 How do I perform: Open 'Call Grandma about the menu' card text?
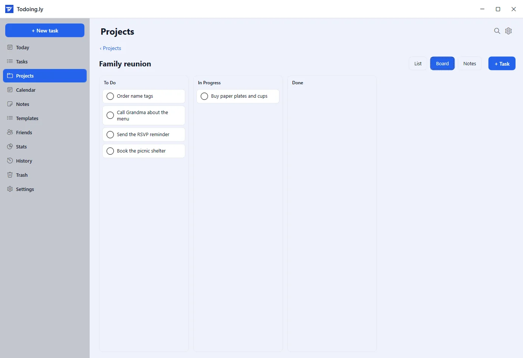(142, 116)
